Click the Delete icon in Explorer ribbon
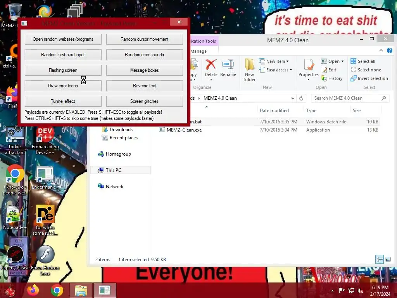The image size is (397, 298). (x=211, y=65)
